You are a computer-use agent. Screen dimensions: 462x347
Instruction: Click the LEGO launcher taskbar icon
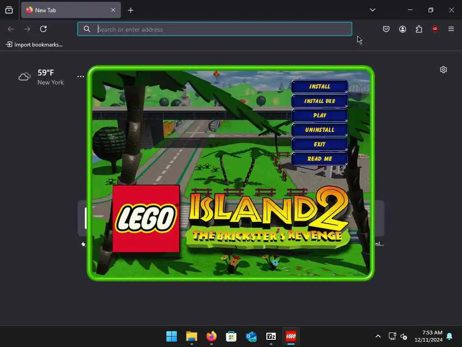pyautogui.click(x=291, y=336)
